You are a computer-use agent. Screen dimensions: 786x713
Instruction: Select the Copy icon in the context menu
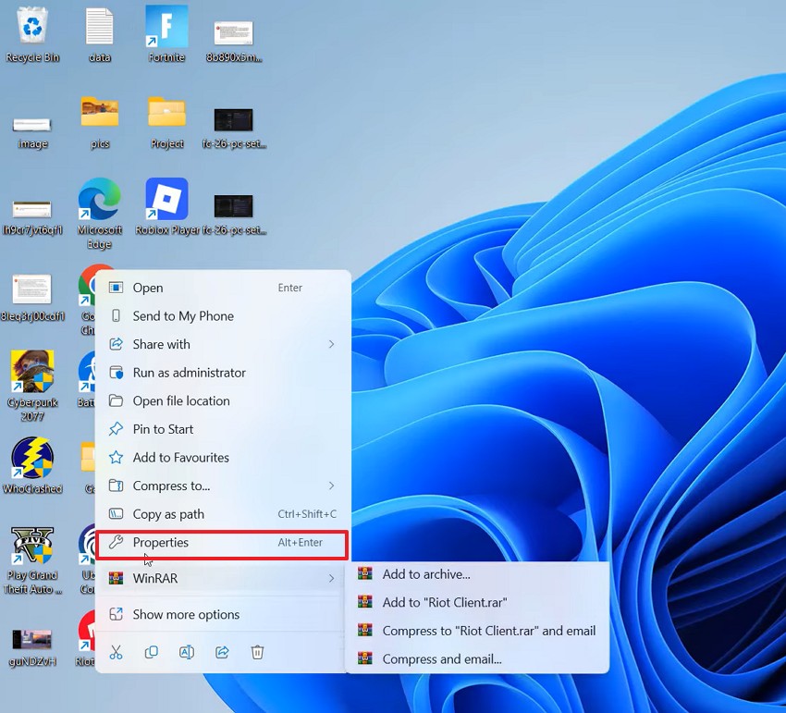pos(151,652)
